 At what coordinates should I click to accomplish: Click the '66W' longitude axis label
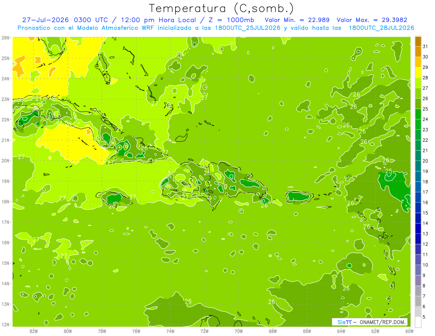307,331
